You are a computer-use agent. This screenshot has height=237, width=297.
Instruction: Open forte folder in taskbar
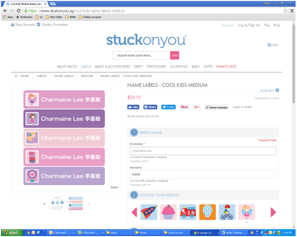[147, 233]
